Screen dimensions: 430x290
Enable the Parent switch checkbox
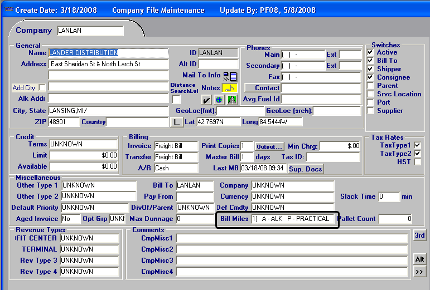coord(370,86)
